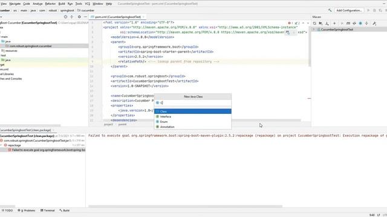Viewport: 387px width, 217px height.
Task: Click Download Sources Maven icon
Action: coord(327,24)
